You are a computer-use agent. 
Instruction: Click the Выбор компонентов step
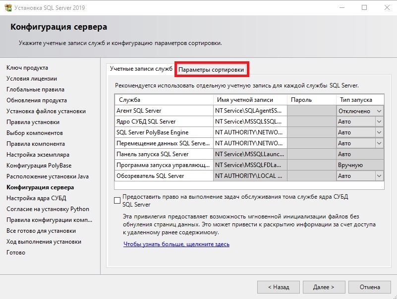[x=34, y=133]
